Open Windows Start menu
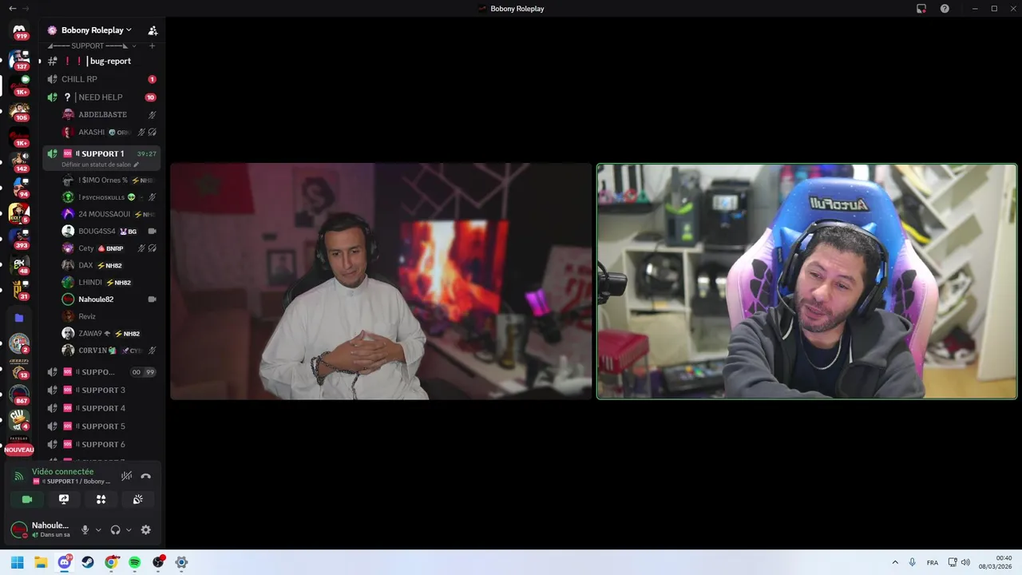 pos(18,562)
